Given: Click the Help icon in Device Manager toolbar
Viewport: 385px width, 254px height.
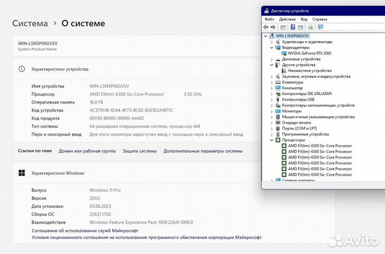Looking at the screenshot, I should [x=292, y=27].
